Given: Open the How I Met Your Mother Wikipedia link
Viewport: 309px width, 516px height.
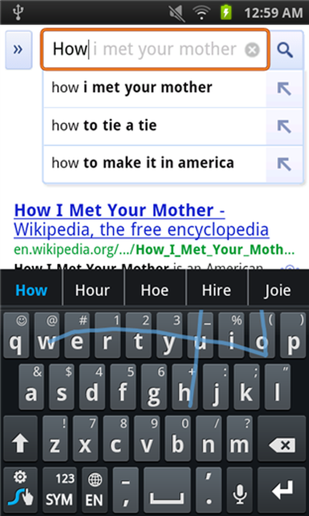Looking at the screenshot, I should [142, 220].
